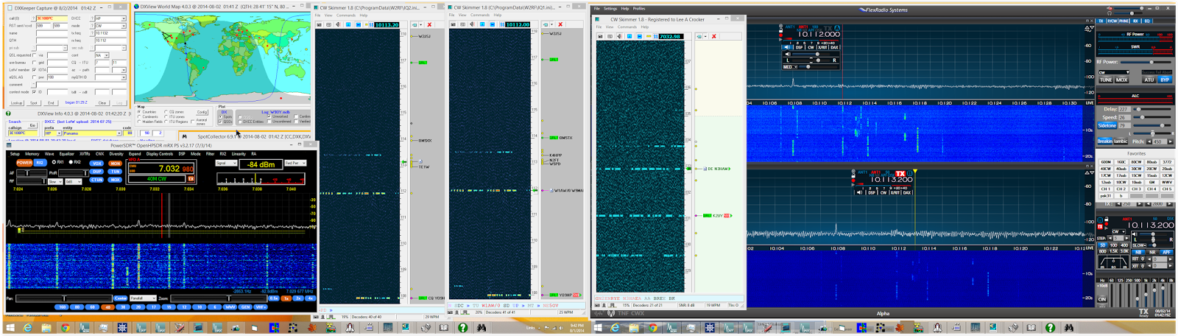
Task: Toggle the NB button in FlexRadio slice panel
Action: (x=1138, y=252)
